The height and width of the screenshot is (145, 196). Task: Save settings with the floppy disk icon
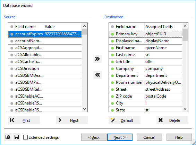pos(17,137)
